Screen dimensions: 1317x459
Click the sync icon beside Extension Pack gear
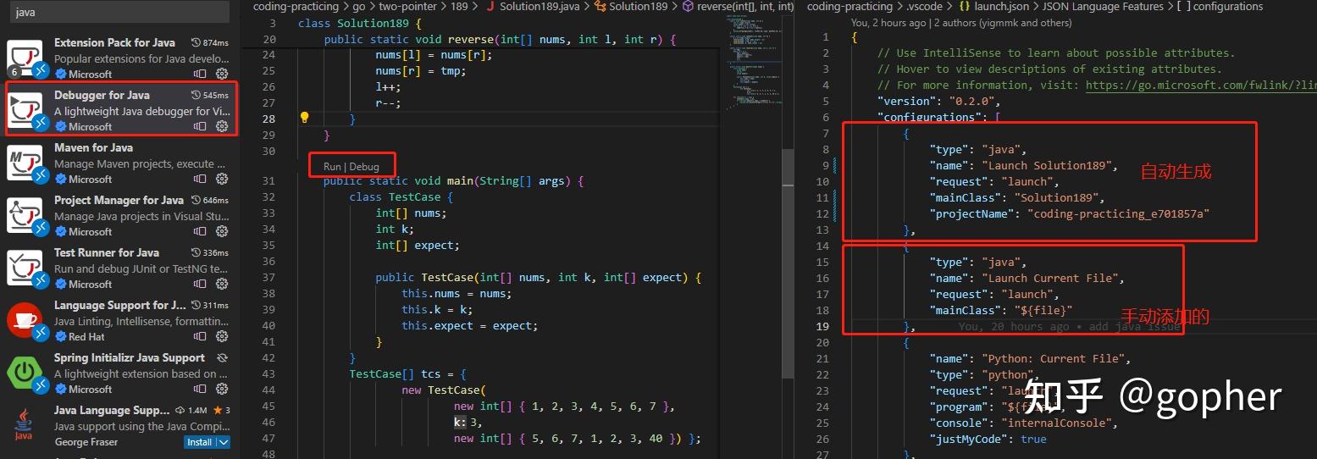click(x=200, y=75)
